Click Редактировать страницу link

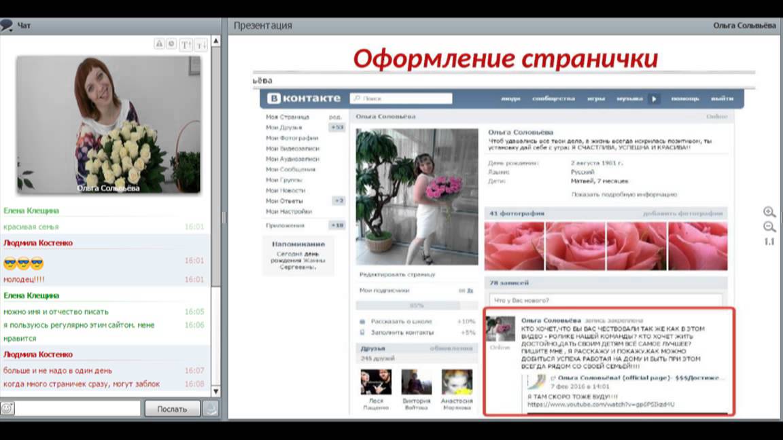397,274
